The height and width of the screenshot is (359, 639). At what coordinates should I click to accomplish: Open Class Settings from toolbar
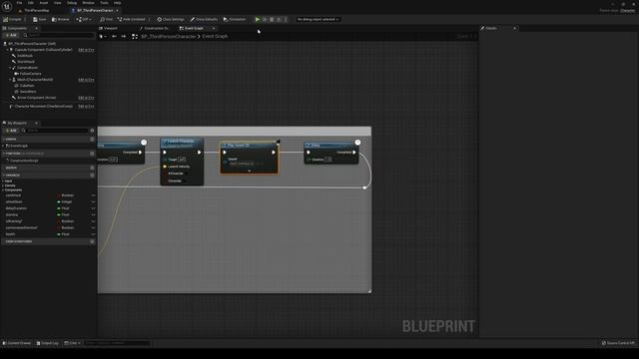click(x=171, y=19)
